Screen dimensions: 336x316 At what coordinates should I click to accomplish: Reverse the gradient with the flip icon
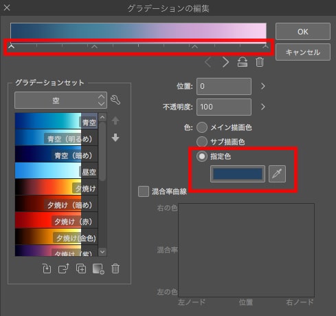point(243,62)
